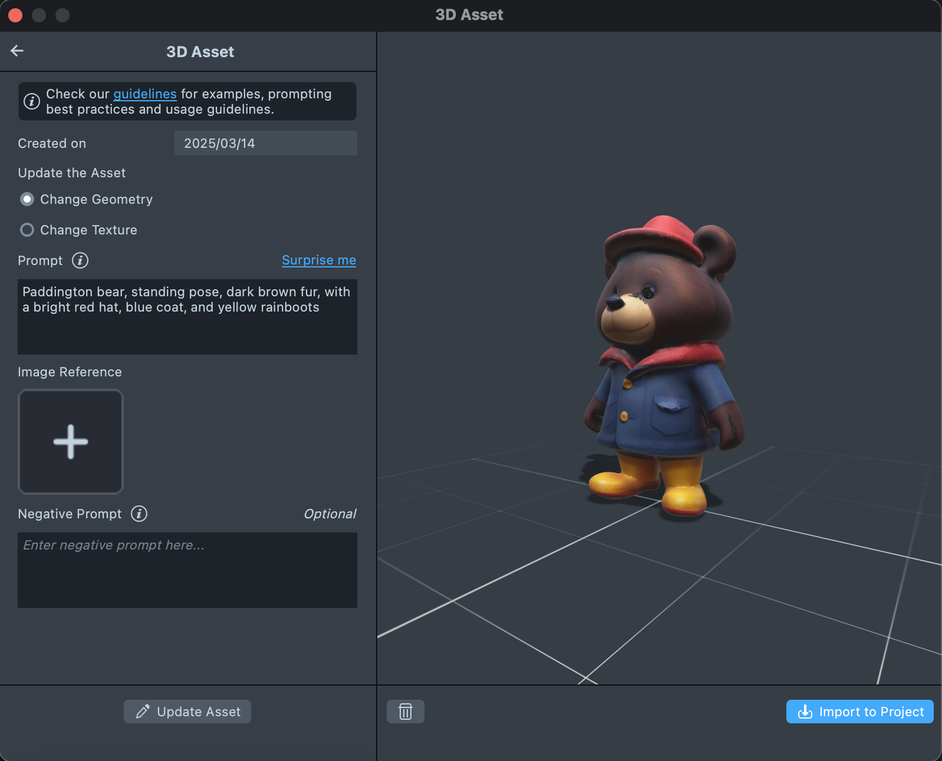The image size is (942, 761).
Task: Add an image reference with the plus box
Action: (x=71, y=442)
